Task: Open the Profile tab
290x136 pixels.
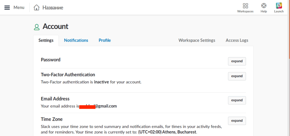Action: 105,41
